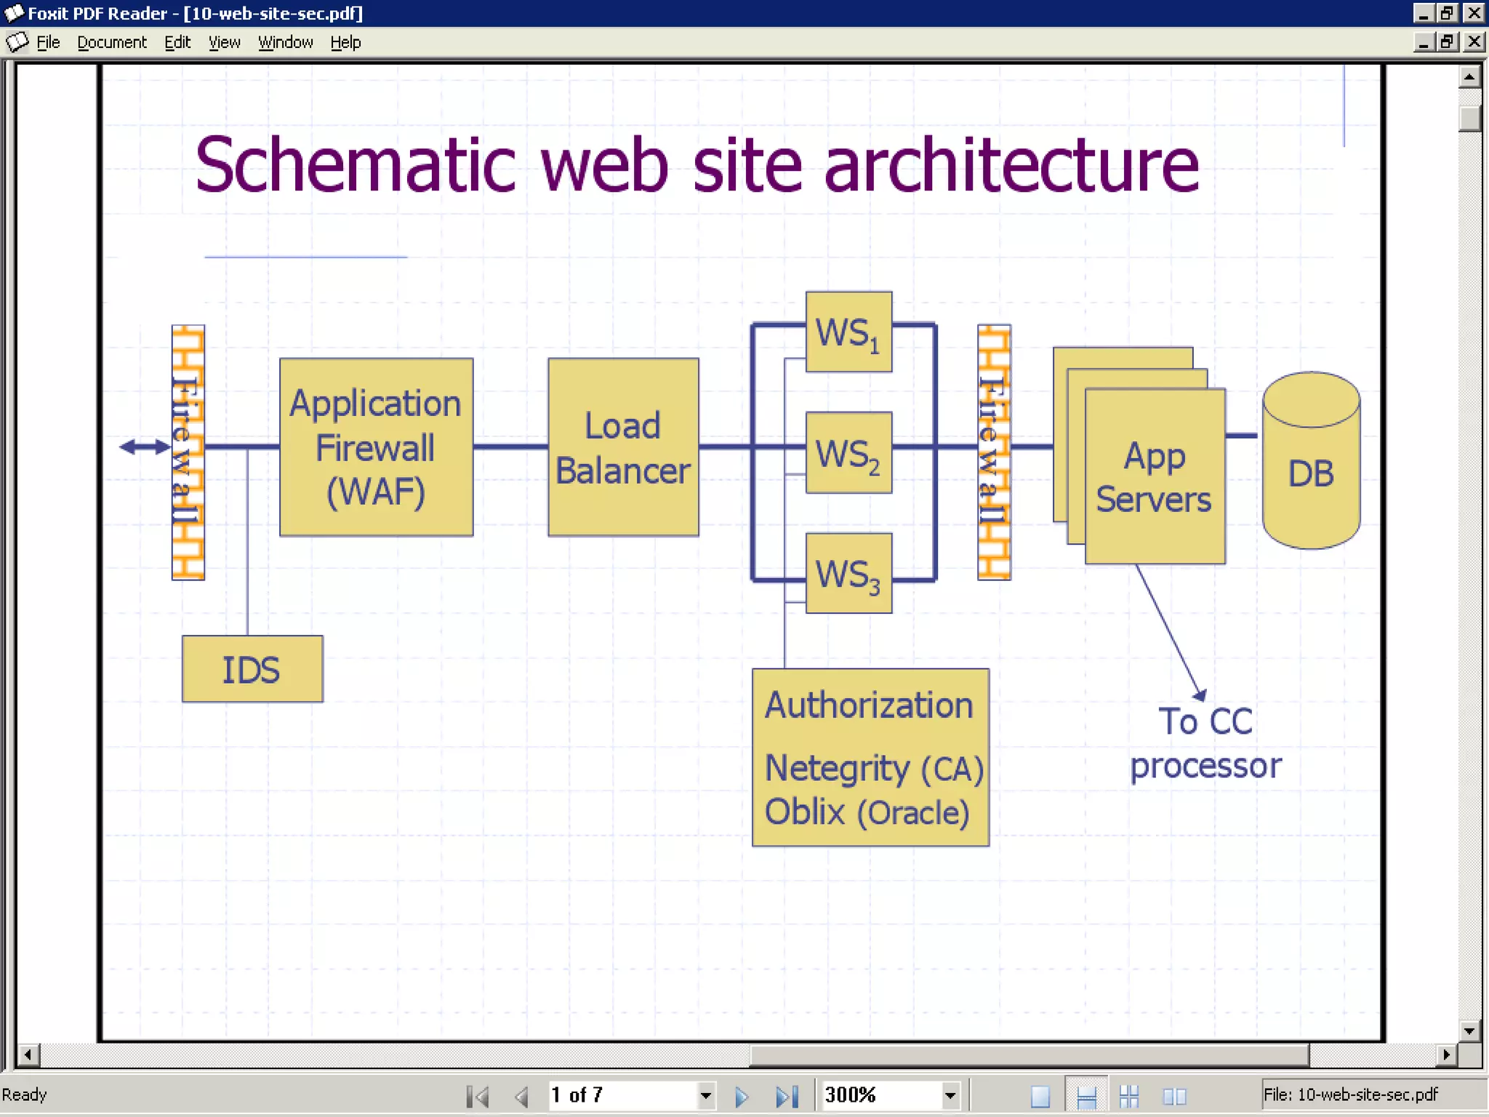Click the slide title 'Schematic web site architecture'
Image resolution: width=1489 pixels, height=1117 pixels.
click(697, 165)
